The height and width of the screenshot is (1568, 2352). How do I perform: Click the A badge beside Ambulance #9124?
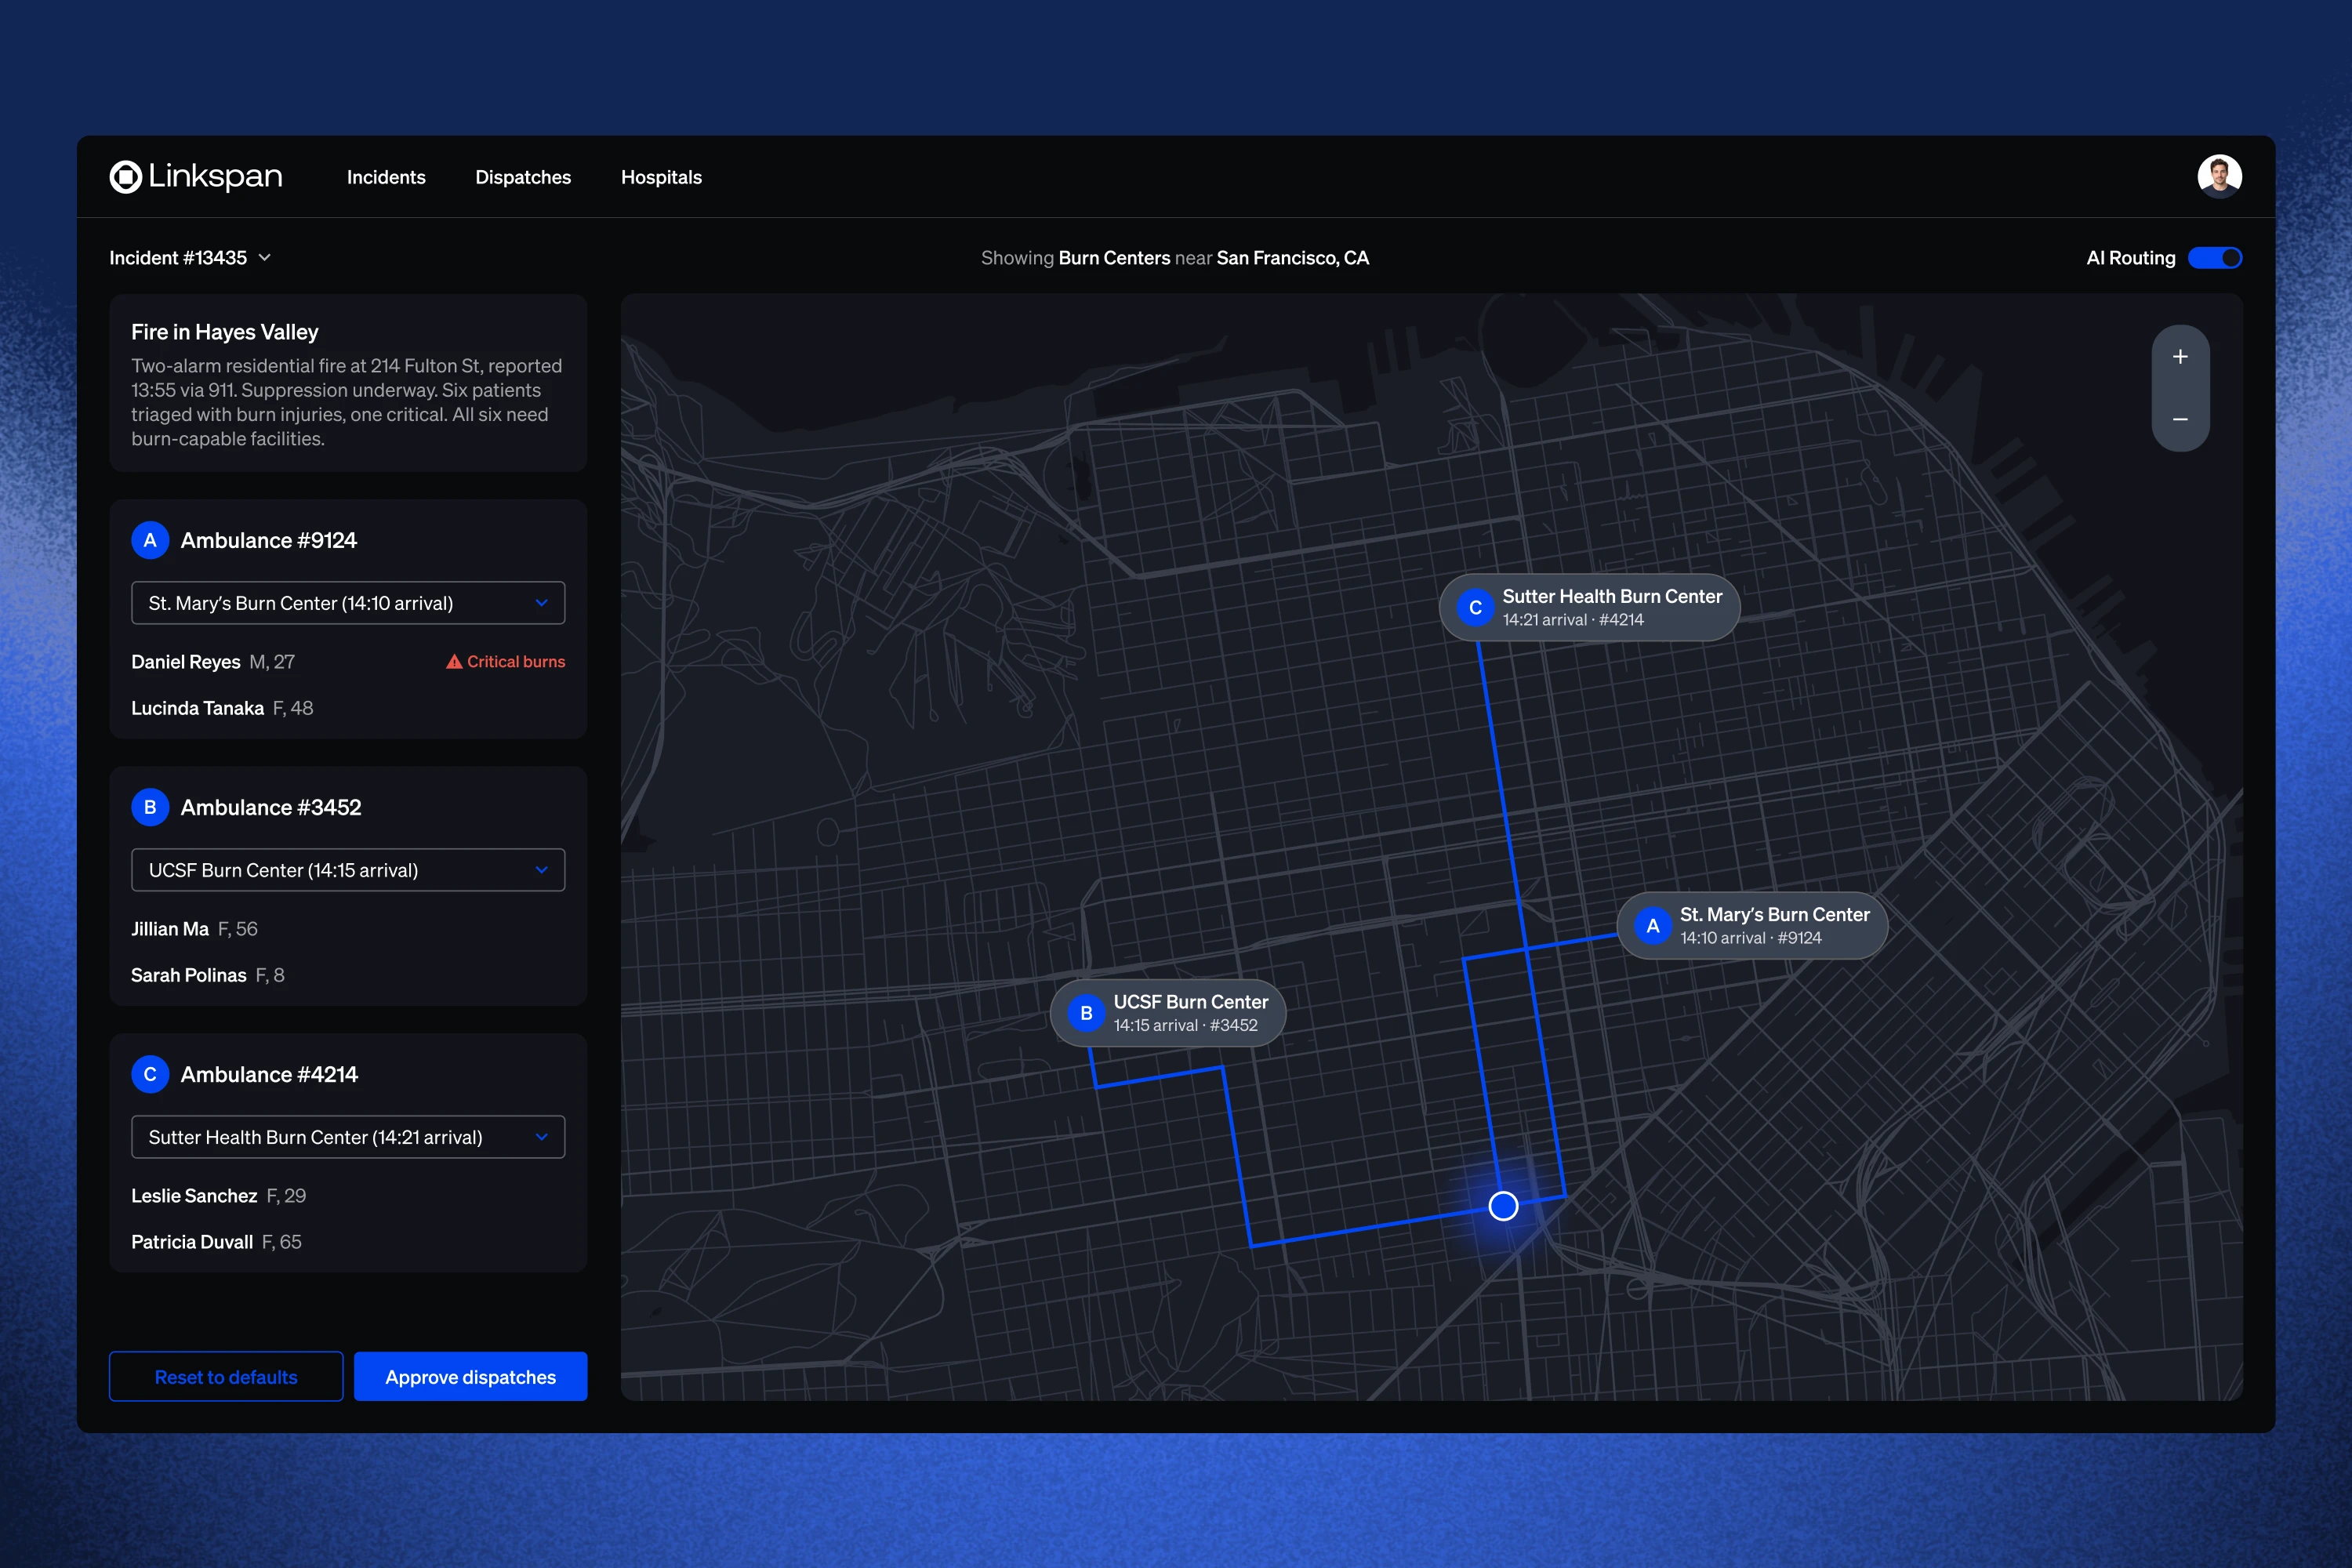coord(150,540)
